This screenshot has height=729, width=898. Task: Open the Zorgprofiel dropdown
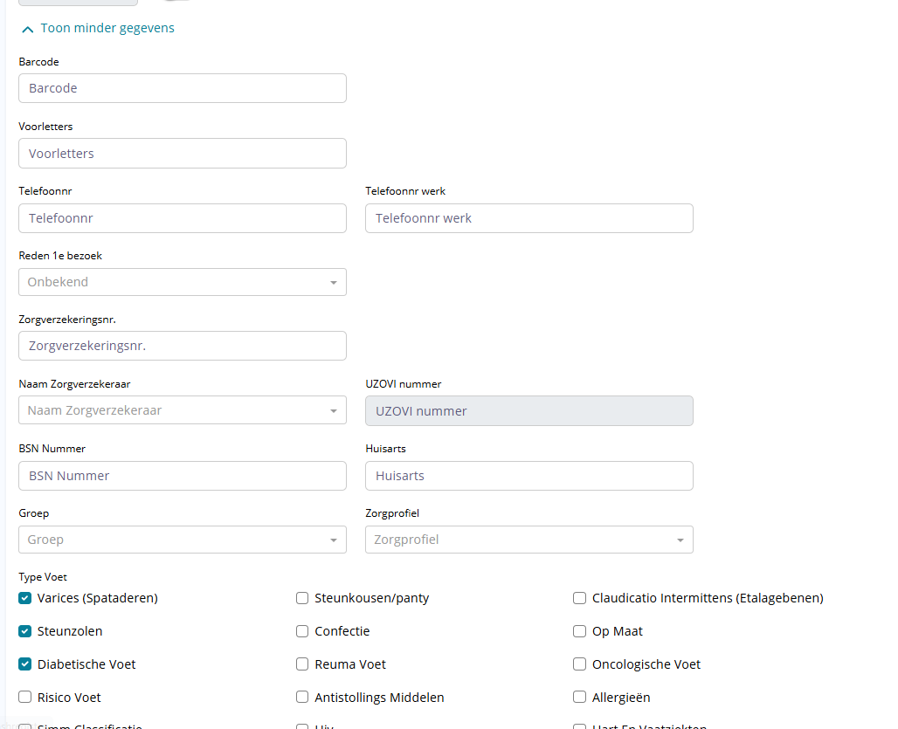[528, 540]
